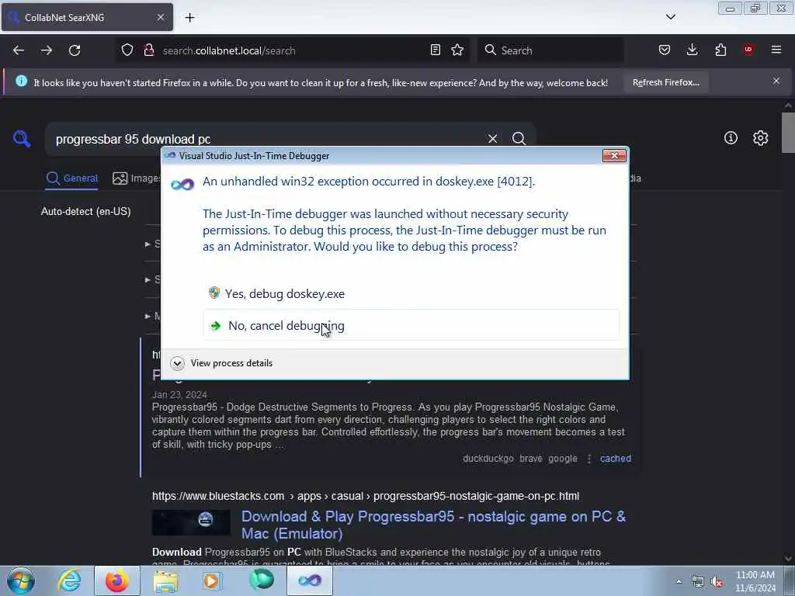The height and width of the screenshot is (596, 795).
Task: Open Windows Explorer from taskbar
Action: click(x=165, y=580)
